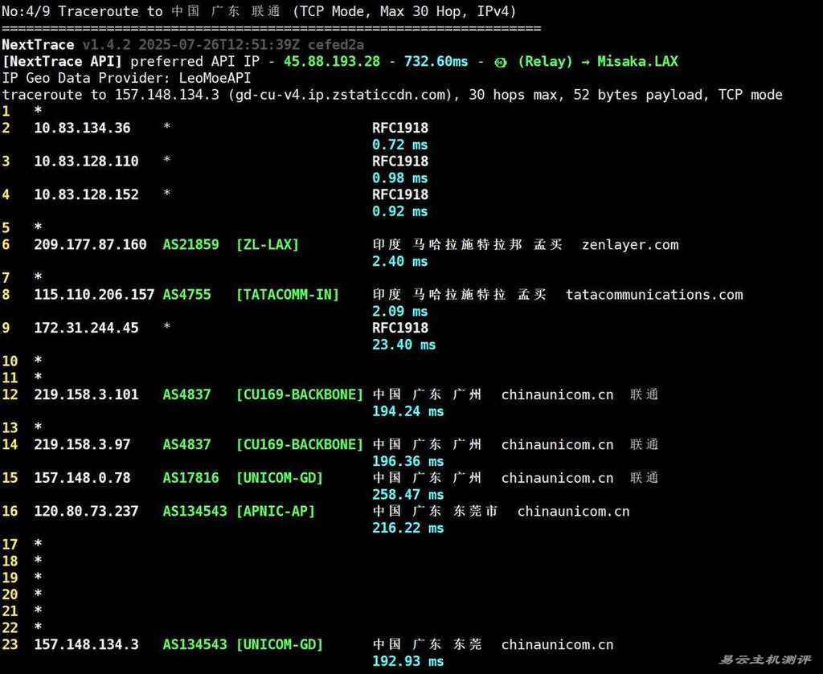Click the 2.09 ms latency
This screenshot has height=674, width=823.
(x=400, y=312)
